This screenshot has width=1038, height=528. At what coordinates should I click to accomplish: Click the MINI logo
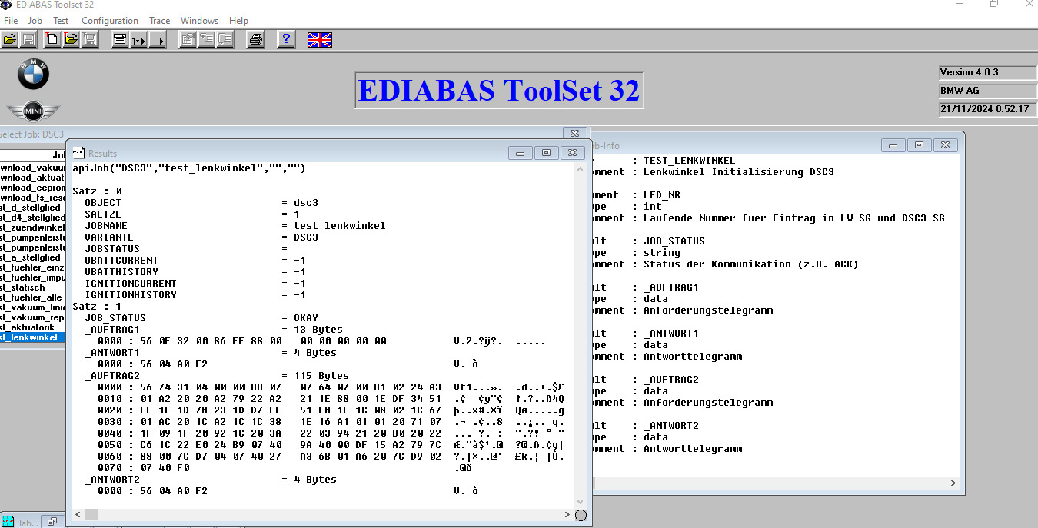[33, 112]
